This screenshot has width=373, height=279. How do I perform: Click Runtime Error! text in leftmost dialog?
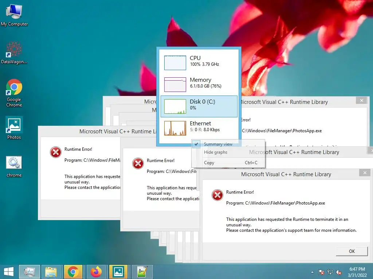pos(78,149)
